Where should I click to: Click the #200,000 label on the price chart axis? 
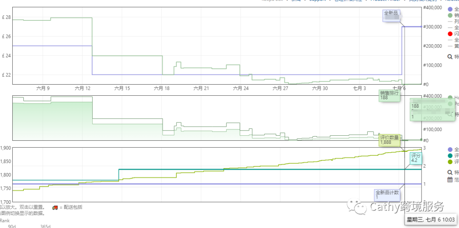[433, 46]
